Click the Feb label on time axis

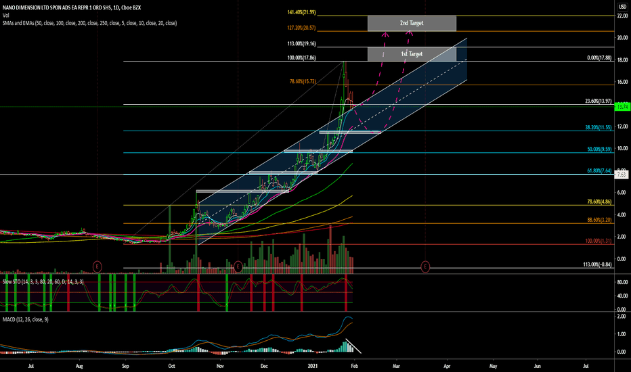[354, 367]
